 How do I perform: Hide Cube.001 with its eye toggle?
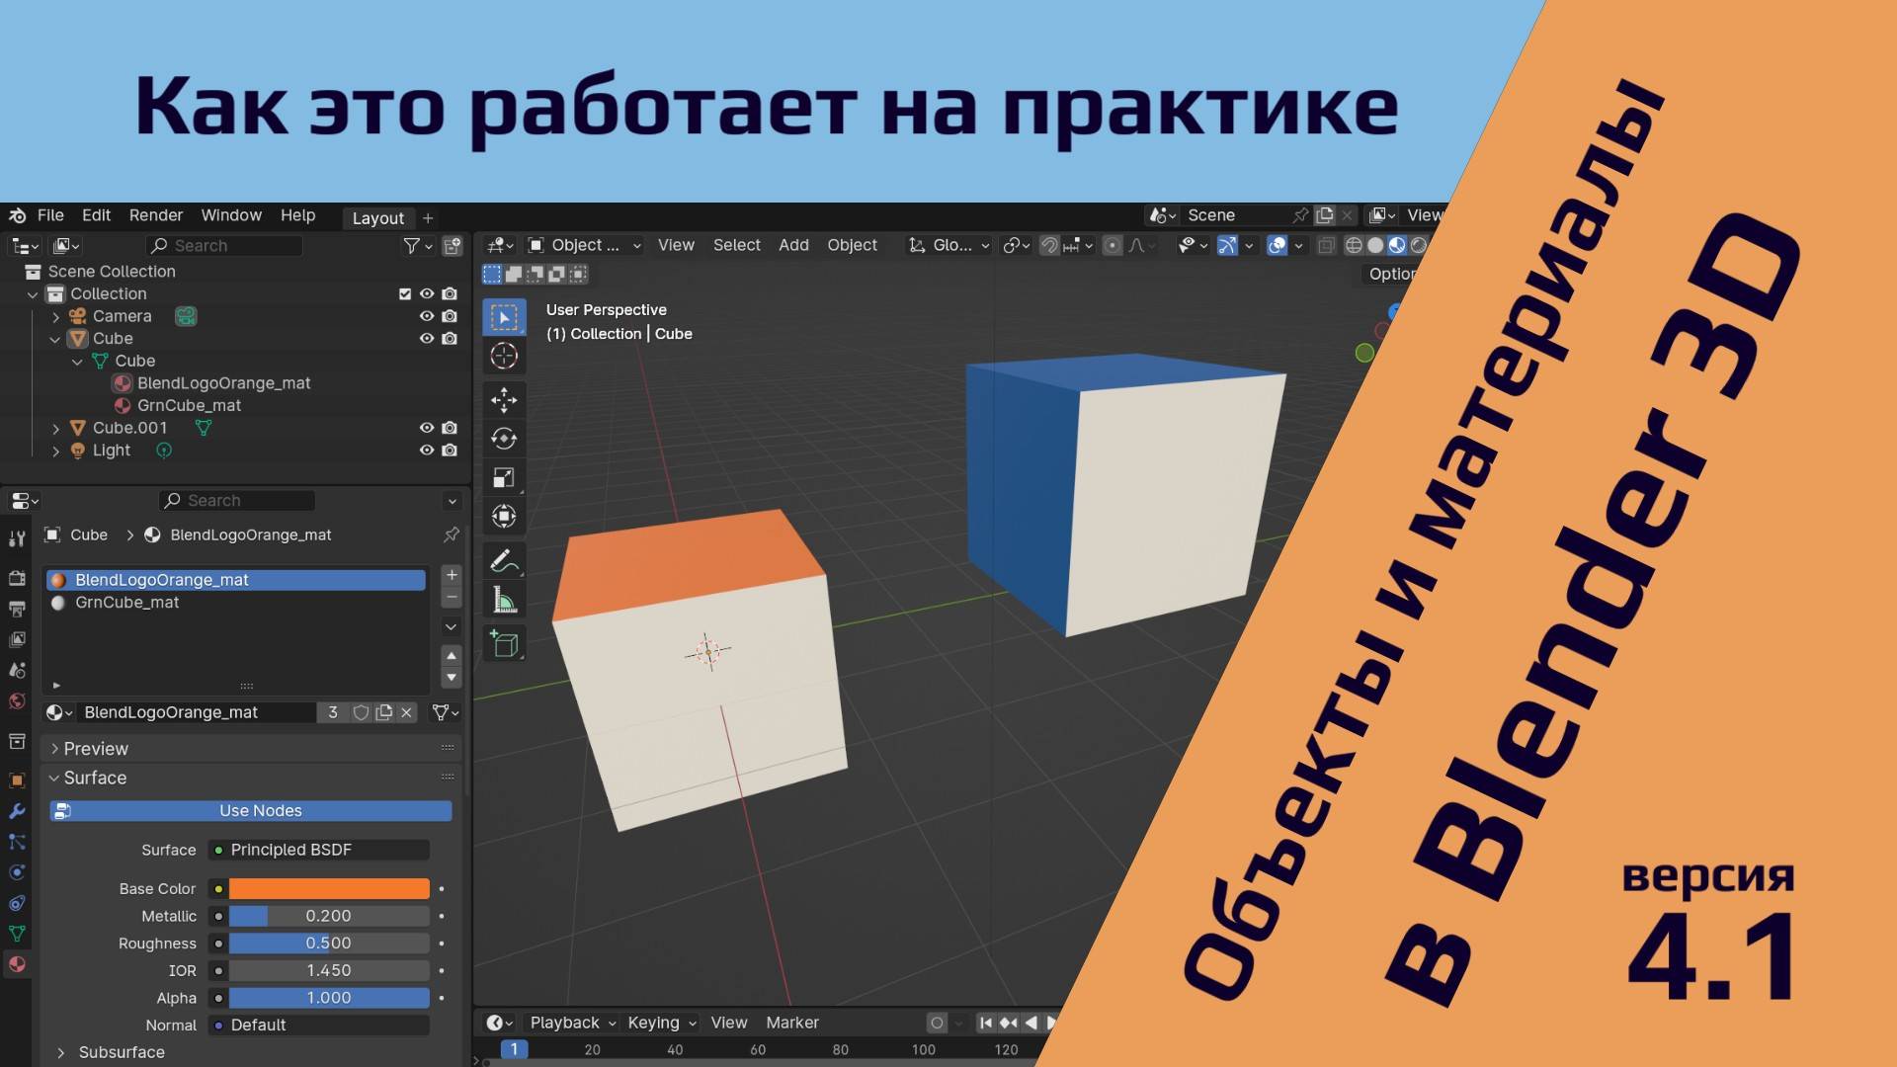pyautogui.click(x=426, y=428)
